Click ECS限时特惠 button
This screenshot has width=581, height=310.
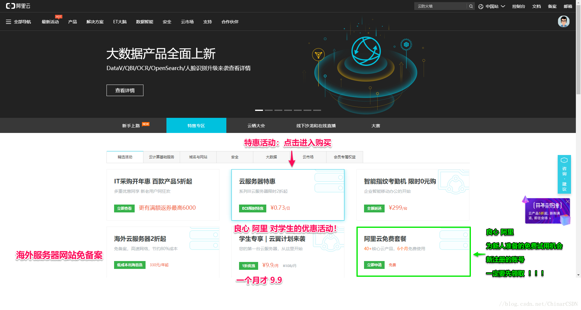click(253, 208)
